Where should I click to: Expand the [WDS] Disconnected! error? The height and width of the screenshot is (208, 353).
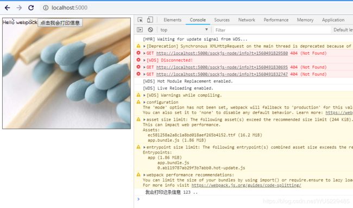(x=144, y=60)
